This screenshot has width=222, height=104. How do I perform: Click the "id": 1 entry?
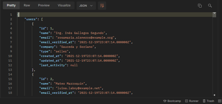tap(46, 28)
